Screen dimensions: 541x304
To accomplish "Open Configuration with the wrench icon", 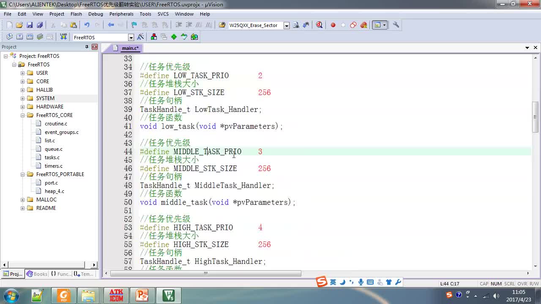I will tap(396, 25).
